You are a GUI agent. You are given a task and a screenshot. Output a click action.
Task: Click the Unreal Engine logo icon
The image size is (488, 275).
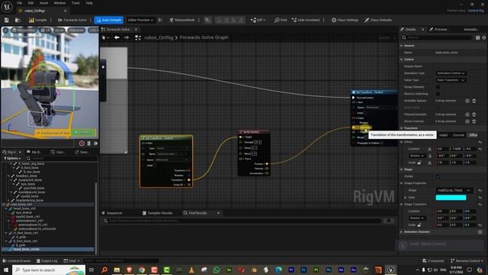[7, 6]
